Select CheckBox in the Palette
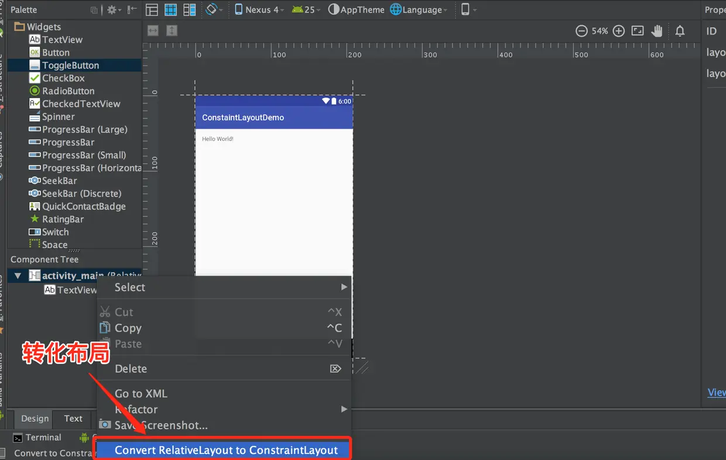Screen dimensions: 726x460 tap(57, 78)
